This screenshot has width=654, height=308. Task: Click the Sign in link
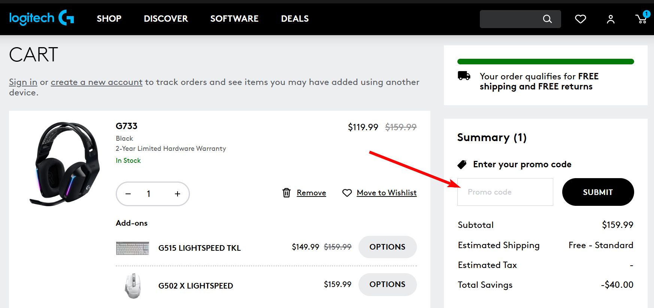point(23,82)
